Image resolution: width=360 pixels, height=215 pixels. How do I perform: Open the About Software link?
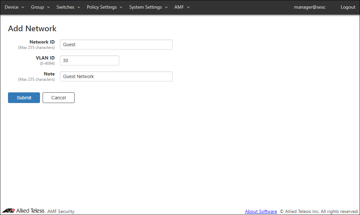coord(261,211)
